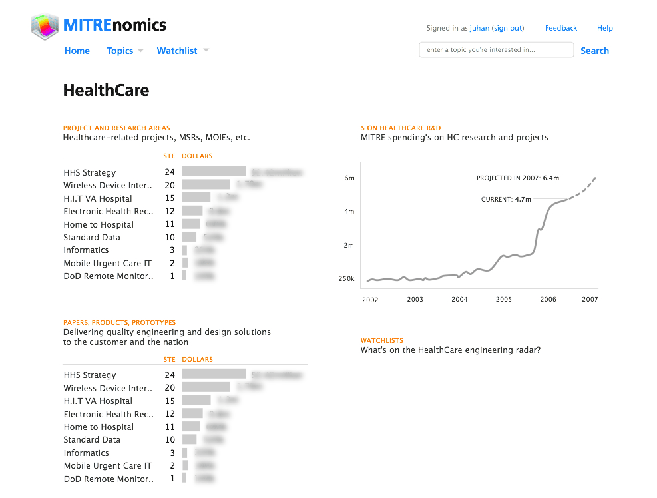
Task: Expand the Topics dropdown arrow
Action: (x=141, y=51)
